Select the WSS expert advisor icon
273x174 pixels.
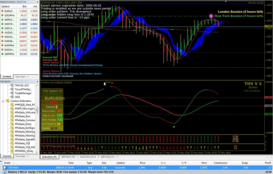pos(12,97)
